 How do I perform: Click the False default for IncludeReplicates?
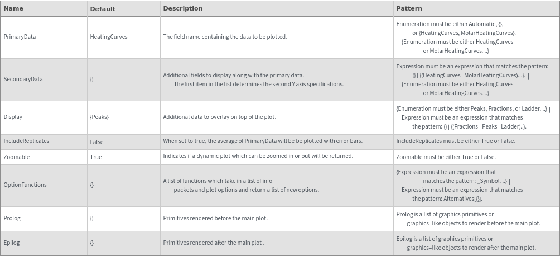[96, 142]
